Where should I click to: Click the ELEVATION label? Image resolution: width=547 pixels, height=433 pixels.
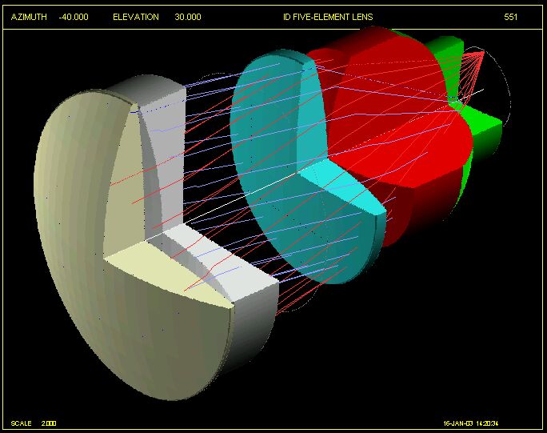[x=136, y=17]
